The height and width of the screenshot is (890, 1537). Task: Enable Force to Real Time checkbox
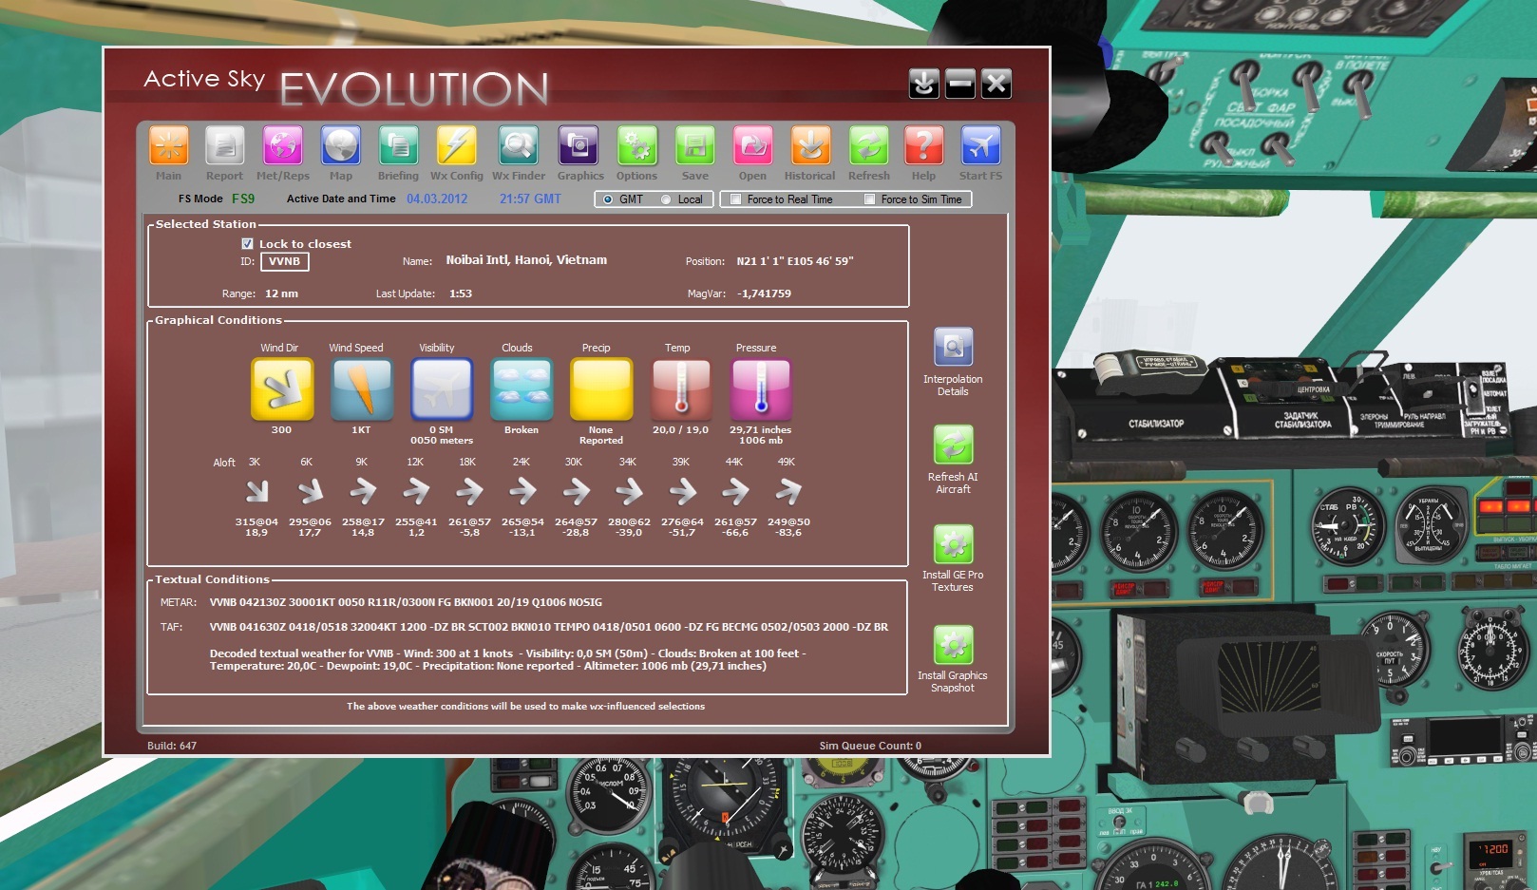(x=735, y=199)
